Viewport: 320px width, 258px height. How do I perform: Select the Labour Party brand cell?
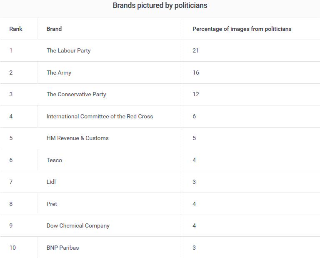[68, 50]
